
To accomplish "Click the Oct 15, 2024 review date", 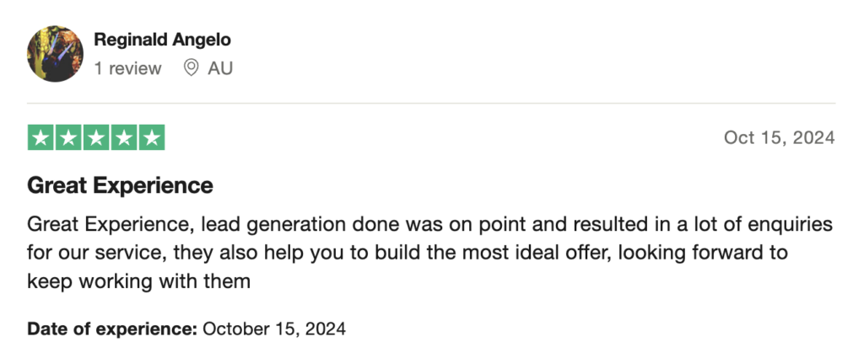I will pyautogui.click(x=779, y=137).
